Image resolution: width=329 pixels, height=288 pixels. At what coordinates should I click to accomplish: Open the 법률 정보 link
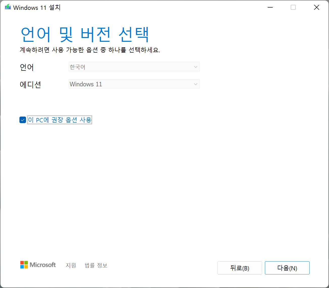pyautogui.click(x=96, y=265)
